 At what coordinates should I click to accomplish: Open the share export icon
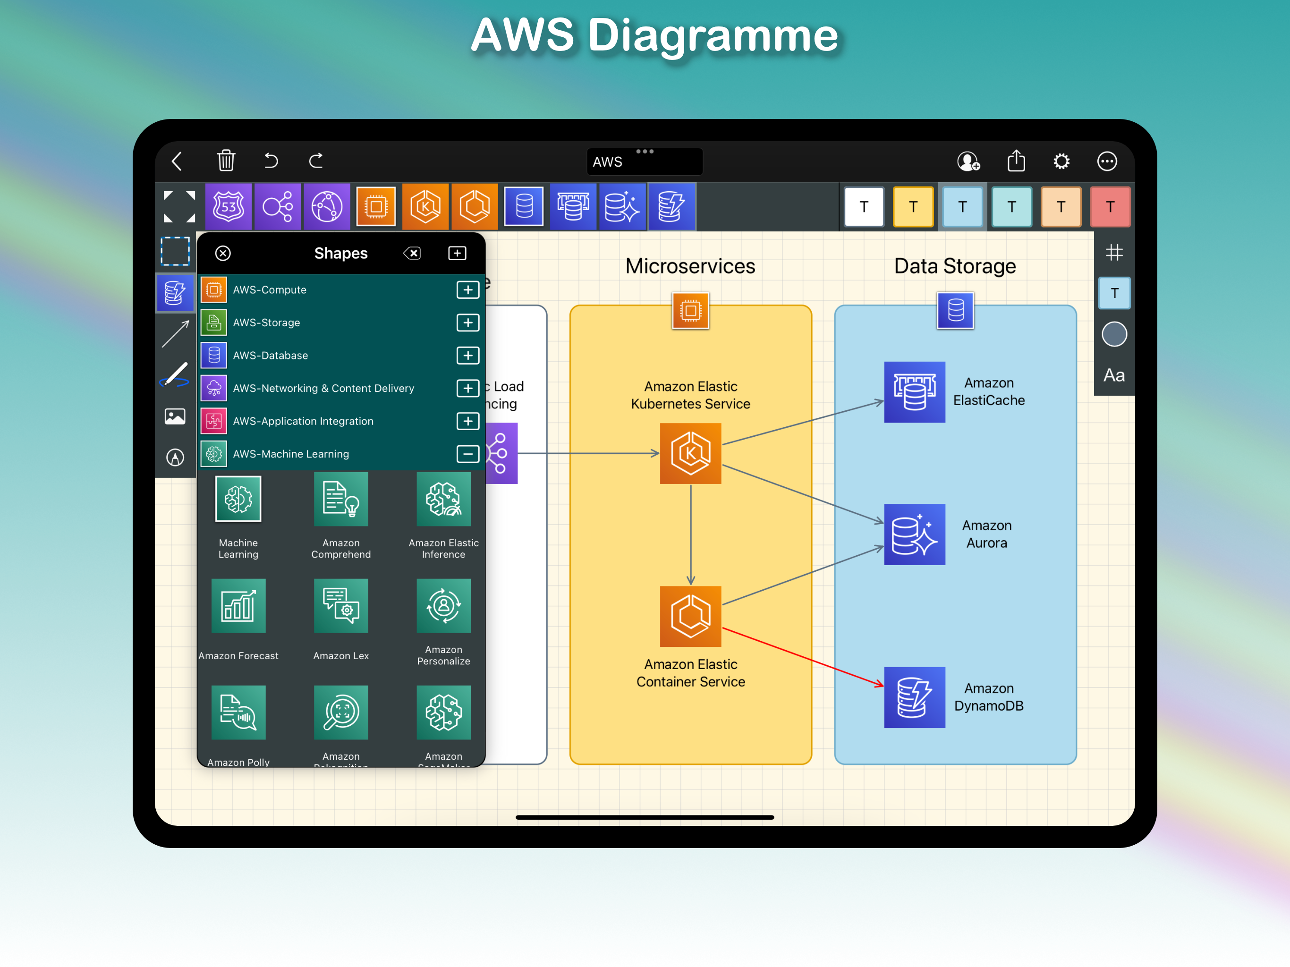coord(1016,161)
